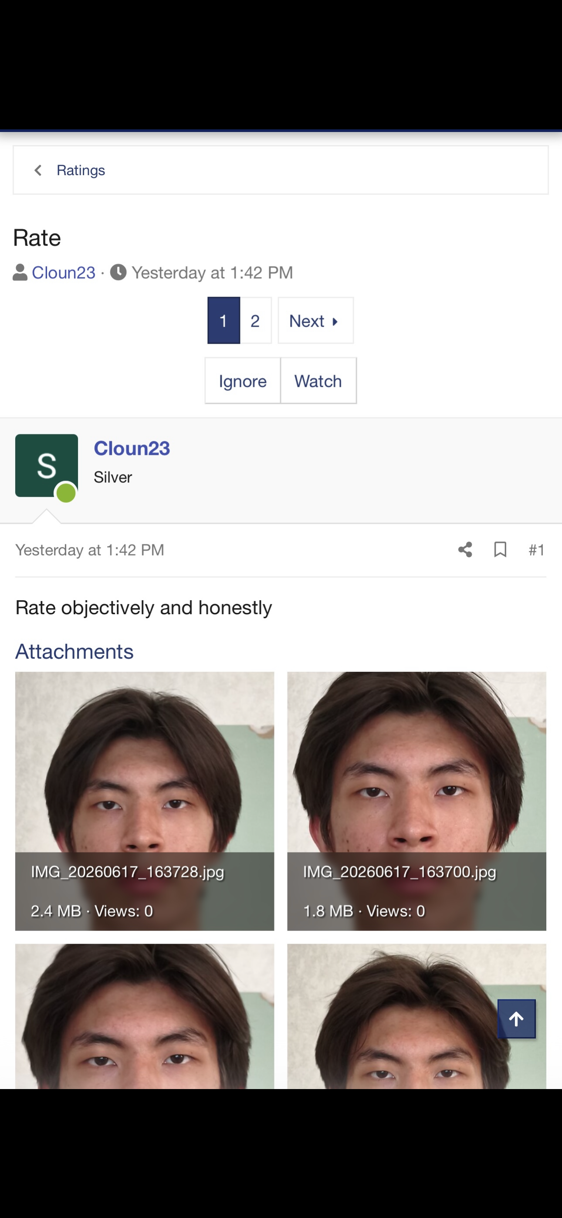Click the Ignore thread button
Screen dimensions: 562x1218
pyautogui.click(x=243, y=381)
